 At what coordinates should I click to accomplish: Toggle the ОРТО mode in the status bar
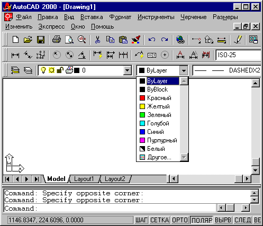[x=180, y=220]
